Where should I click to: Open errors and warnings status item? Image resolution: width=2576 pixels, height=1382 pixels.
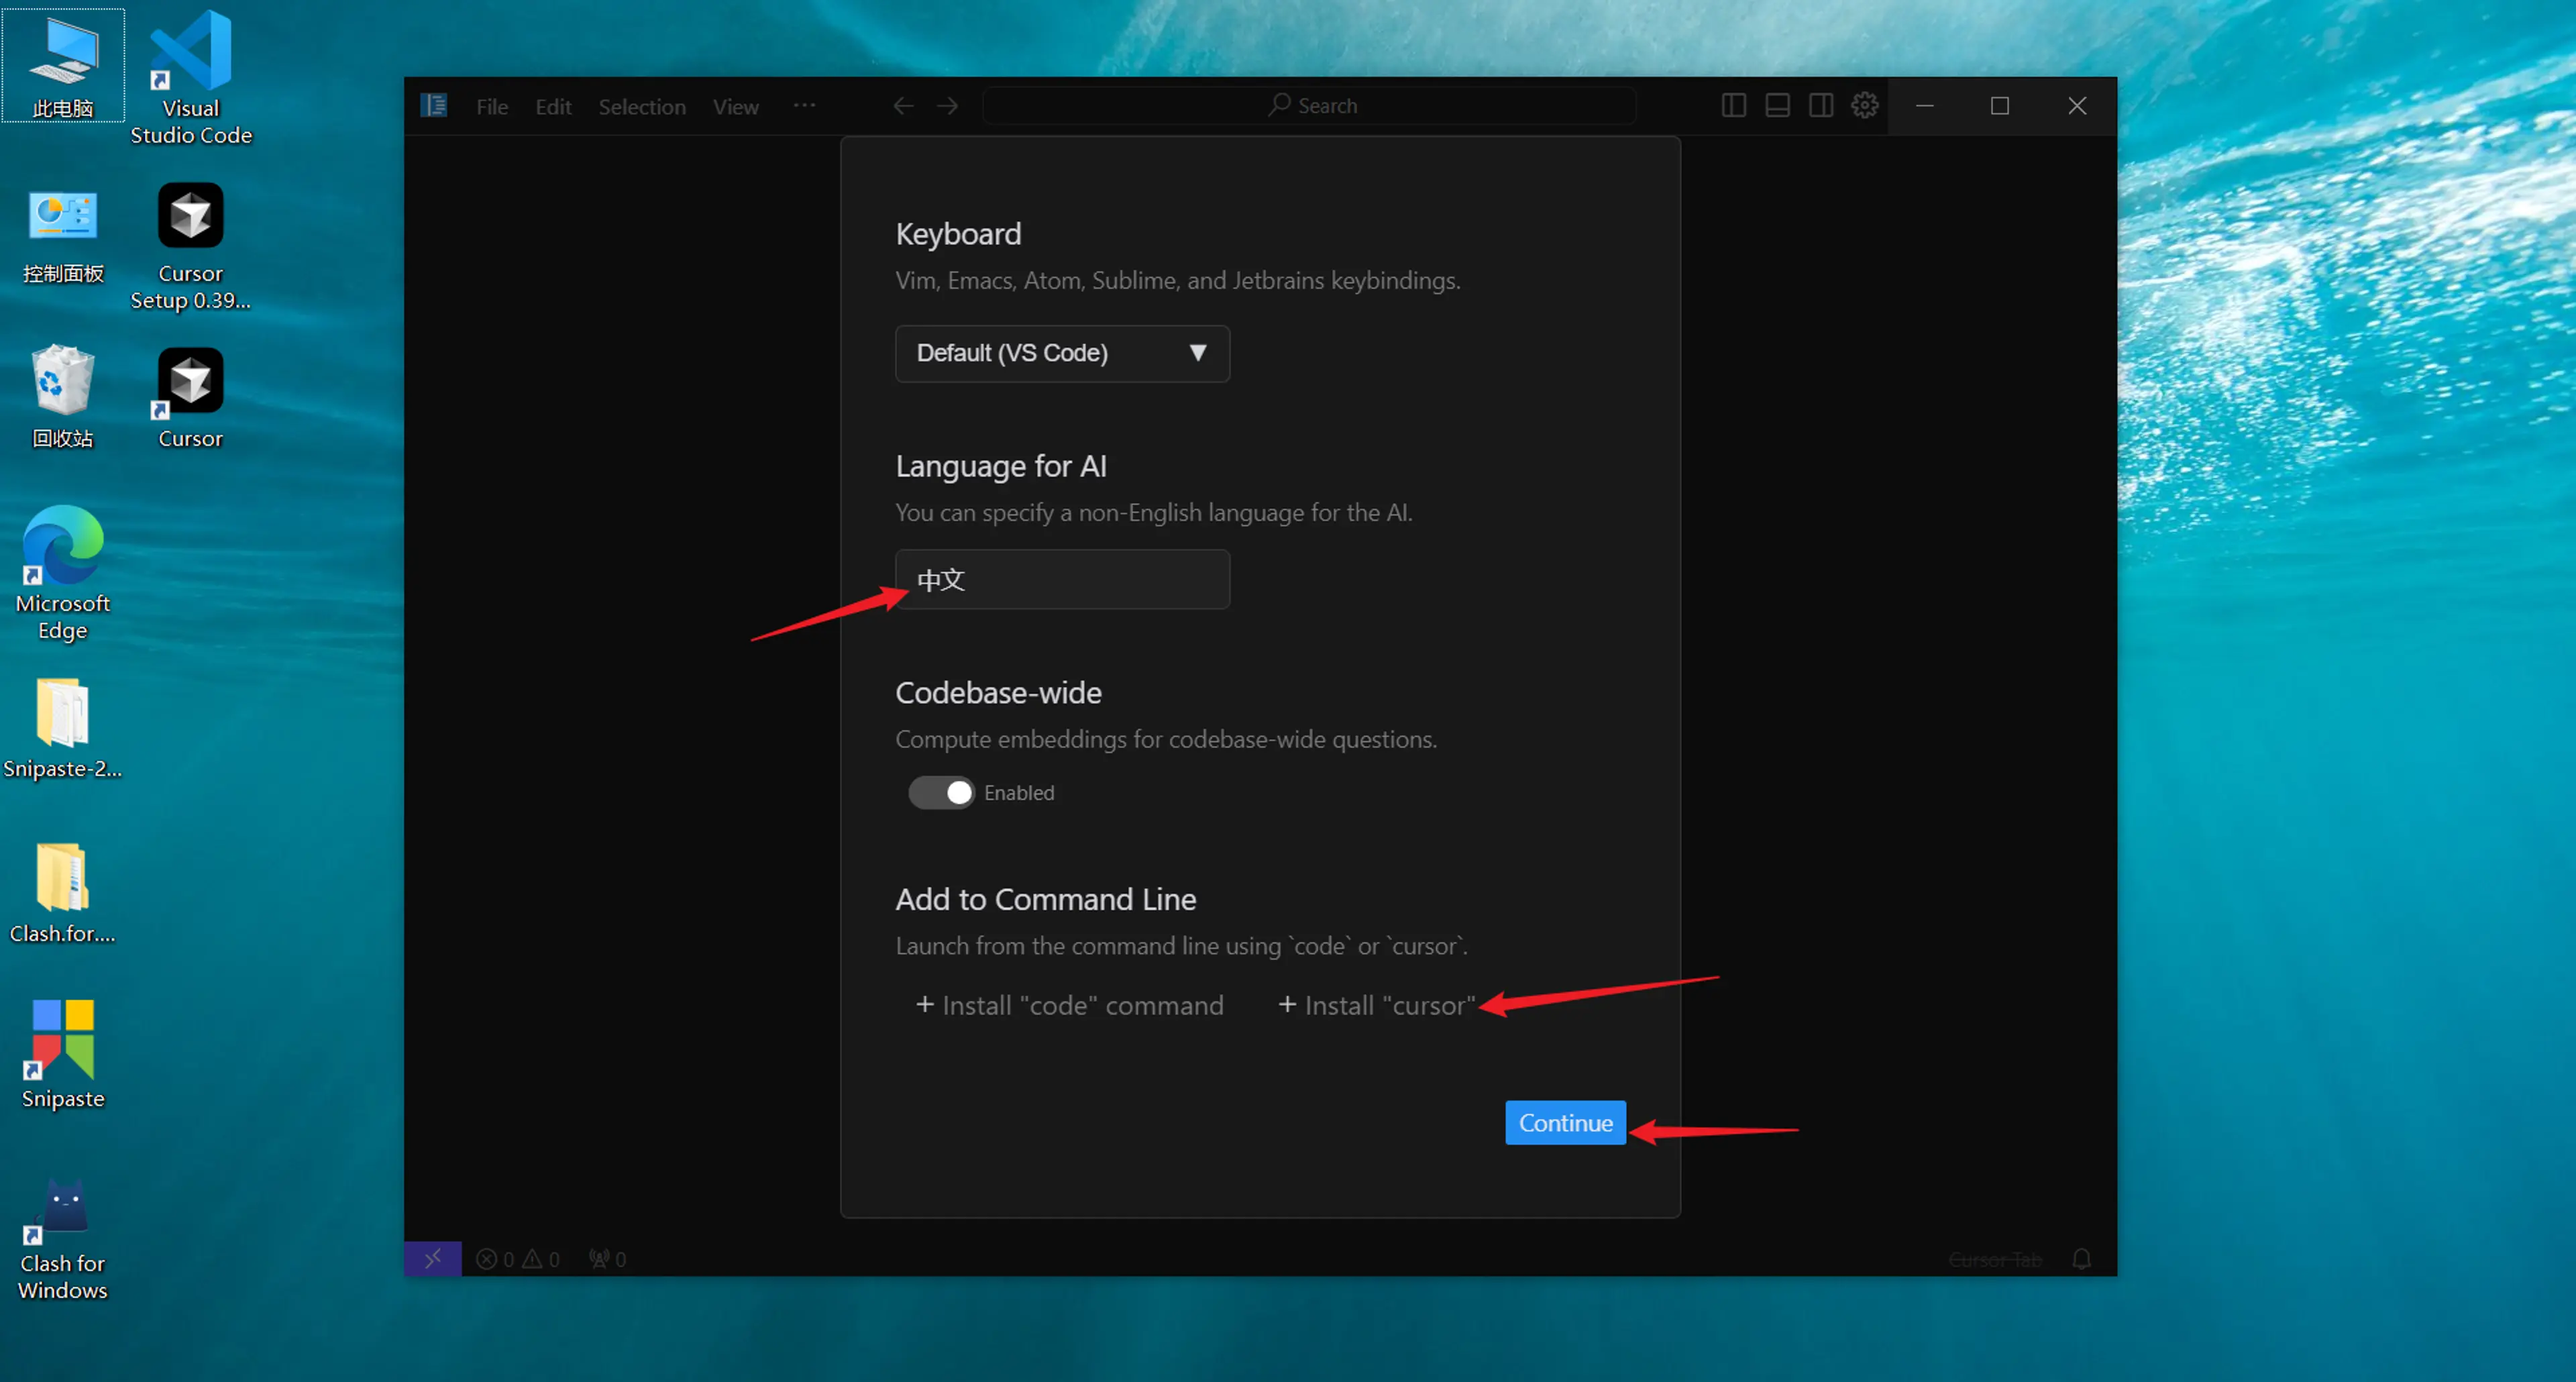pos(518,1259)
